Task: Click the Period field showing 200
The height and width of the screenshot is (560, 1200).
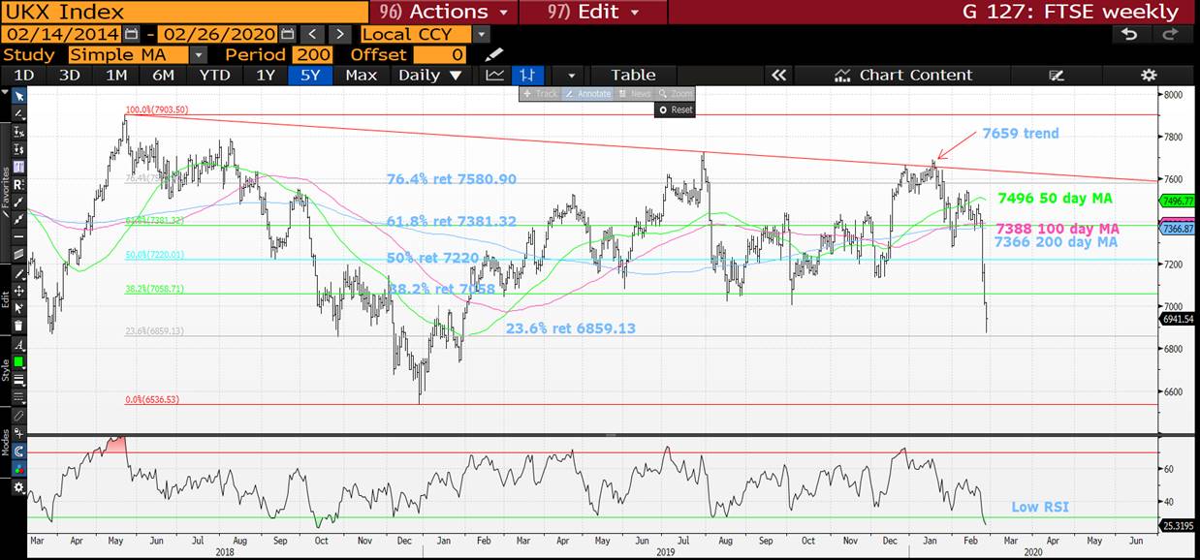Action: pyautogui.click(x=312, y=54)
